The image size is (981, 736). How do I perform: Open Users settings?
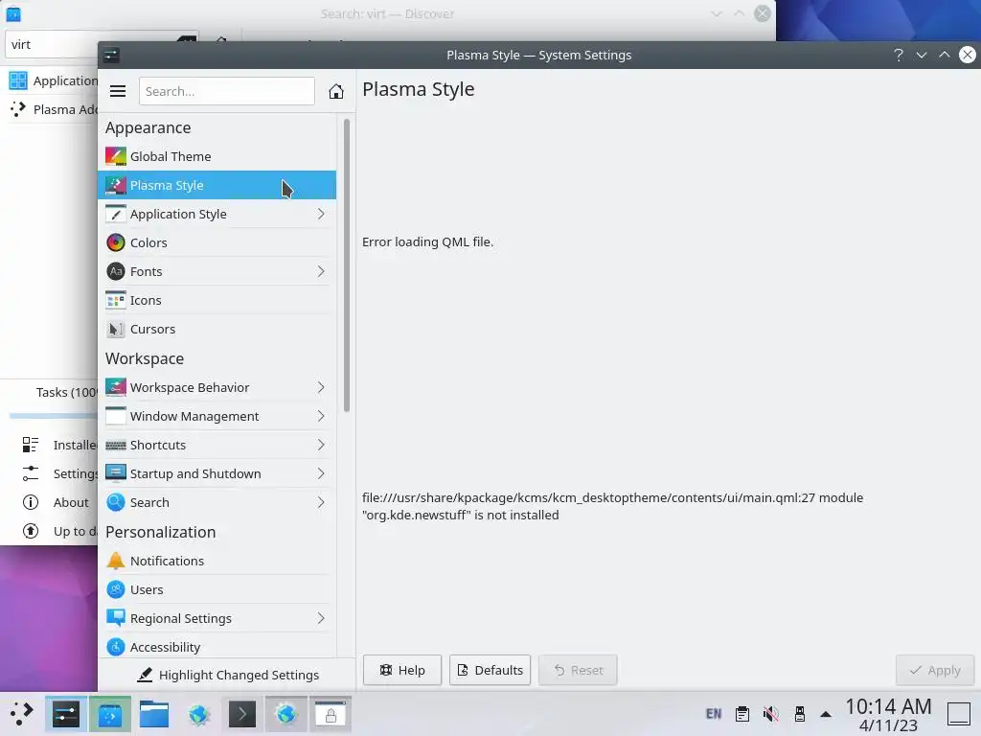pos(217,589)
